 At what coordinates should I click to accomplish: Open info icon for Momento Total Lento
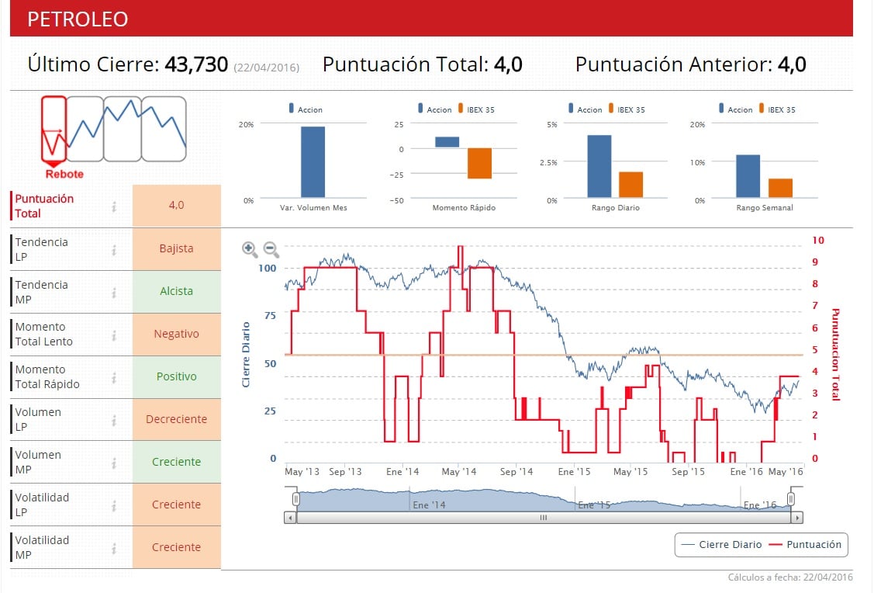[x=114, y=335]
